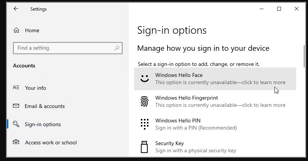The image size is (308, 161).
Task: Click the Security Key USB icon
Action: [x=144, y=147]
